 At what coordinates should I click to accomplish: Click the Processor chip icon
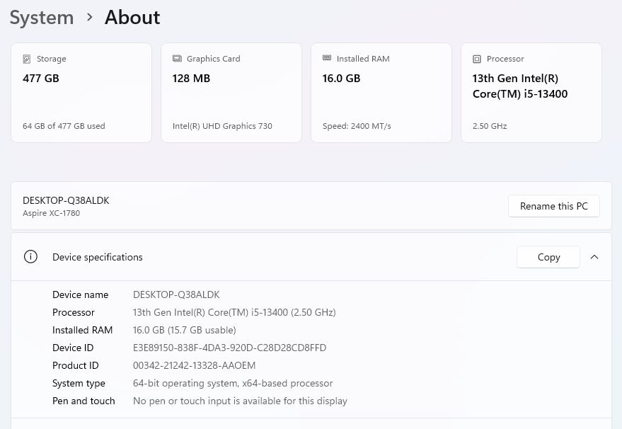point(477,59)
